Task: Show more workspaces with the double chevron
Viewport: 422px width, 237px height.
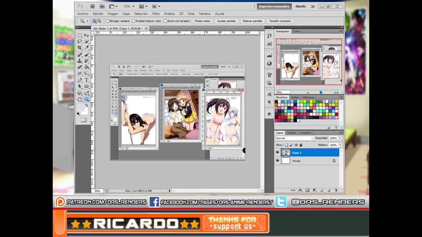Action: click(x=313, y=6)
